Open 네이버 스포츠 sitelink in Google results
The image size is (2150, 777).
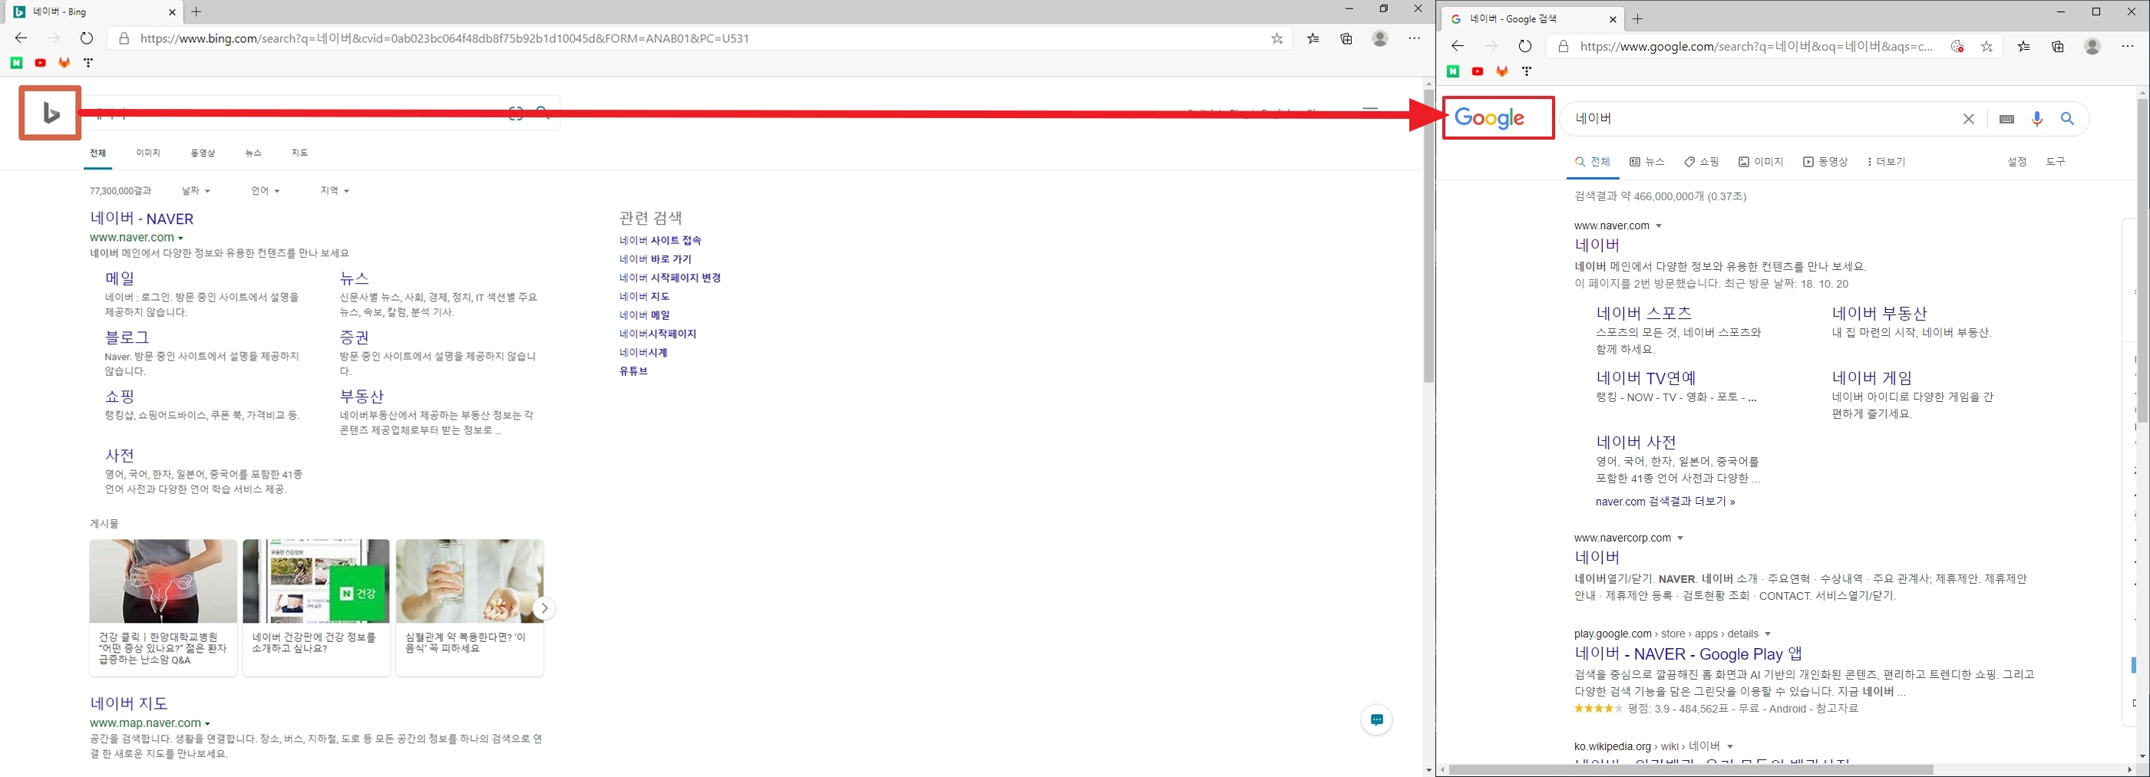pos(1644,313)
